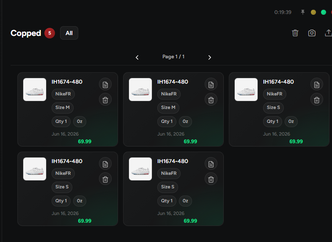
Task: Click NikeFR tag on top-middle card
Action: coord(169,94)
